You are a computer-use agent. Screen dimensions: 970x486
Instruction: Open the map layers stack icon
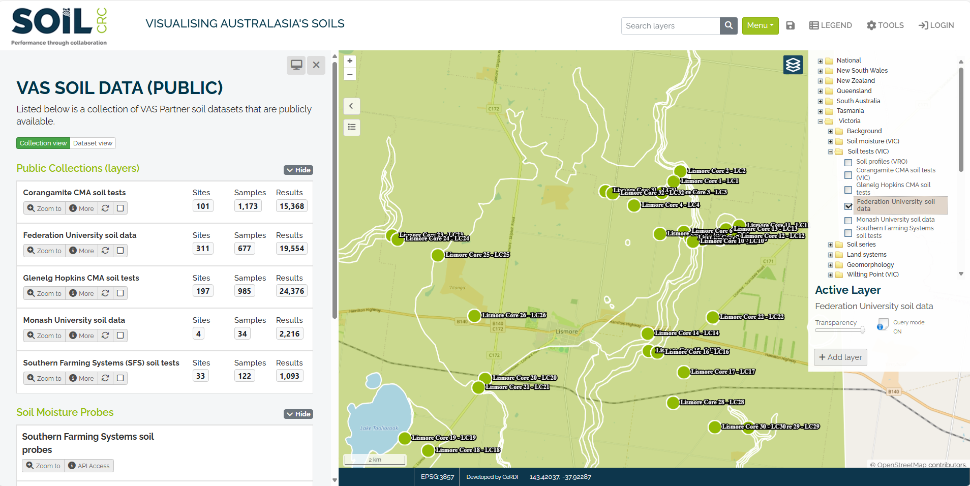[793, 65]
